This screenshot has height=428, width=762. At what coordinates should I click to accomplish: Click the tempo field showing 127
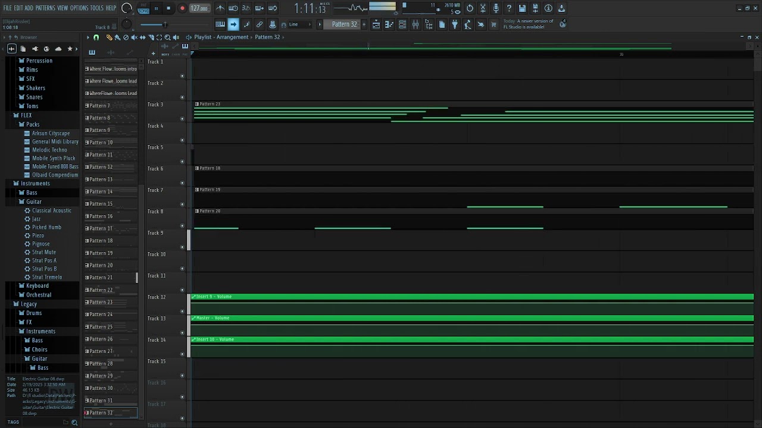(x=199, y=8)
